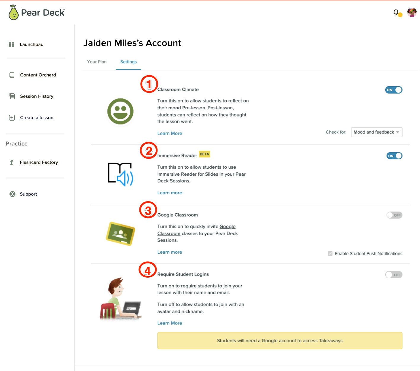The height and width of the screenshot is (371, 420).
Task: Open the notifications bell
Action: point(396,12)
